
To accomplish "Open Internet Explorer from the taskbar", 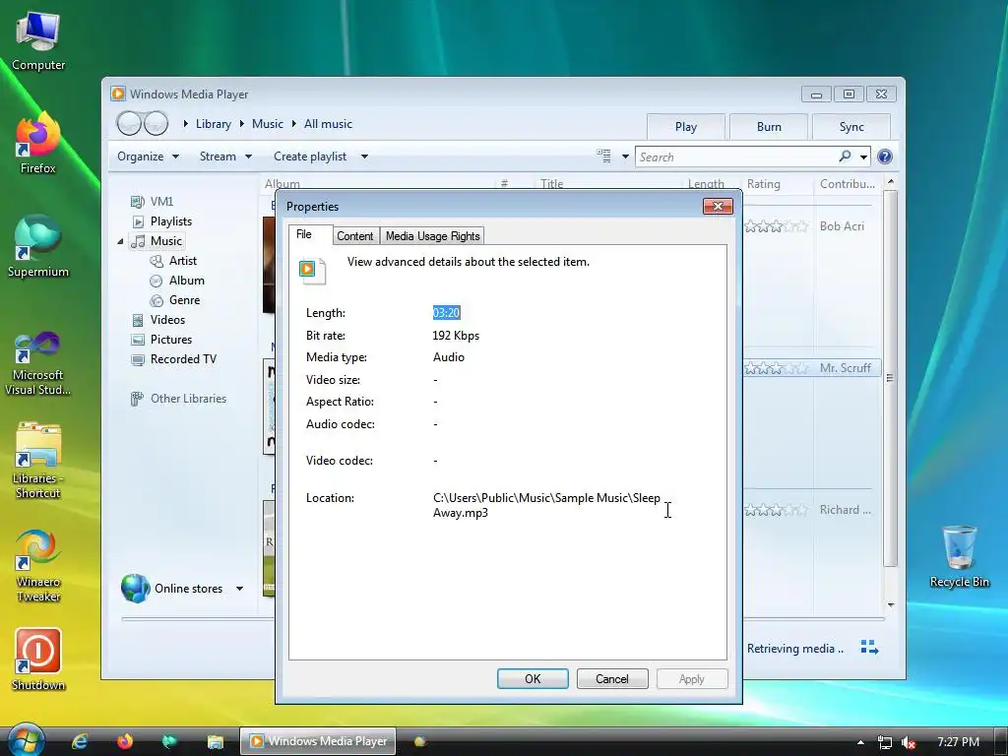I will [80, 741].
